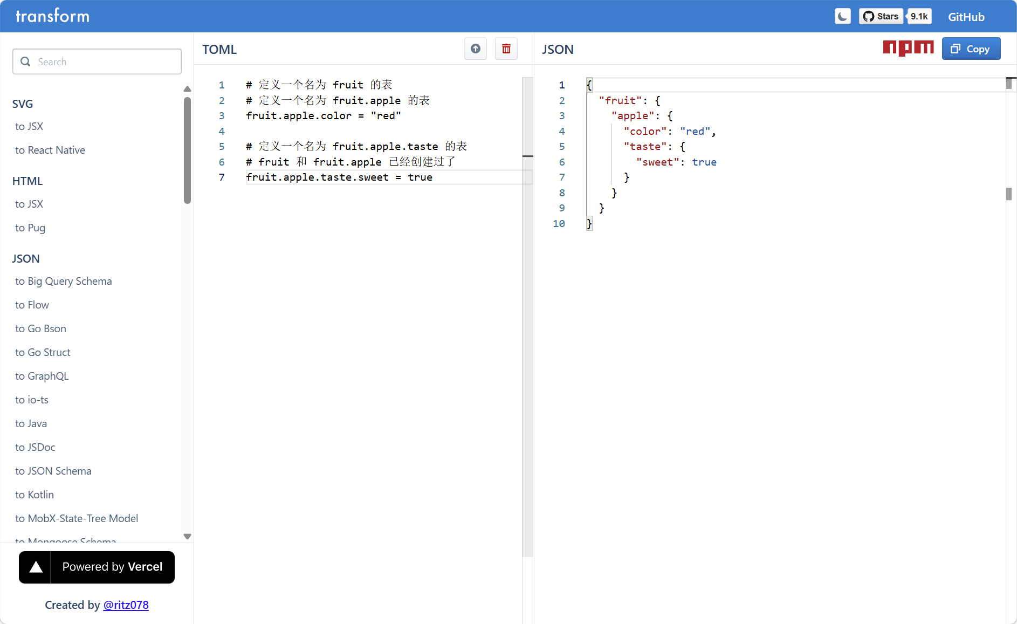This screenshot has height=624, width=1017.
Task: Clear TOML input with trash icon
Action: pyautogui.click(x=506, y=49)
